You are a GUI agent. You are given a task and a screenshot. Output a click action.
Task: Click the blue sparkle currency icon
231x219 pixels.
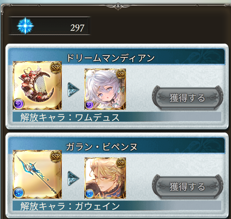point(25,26)
